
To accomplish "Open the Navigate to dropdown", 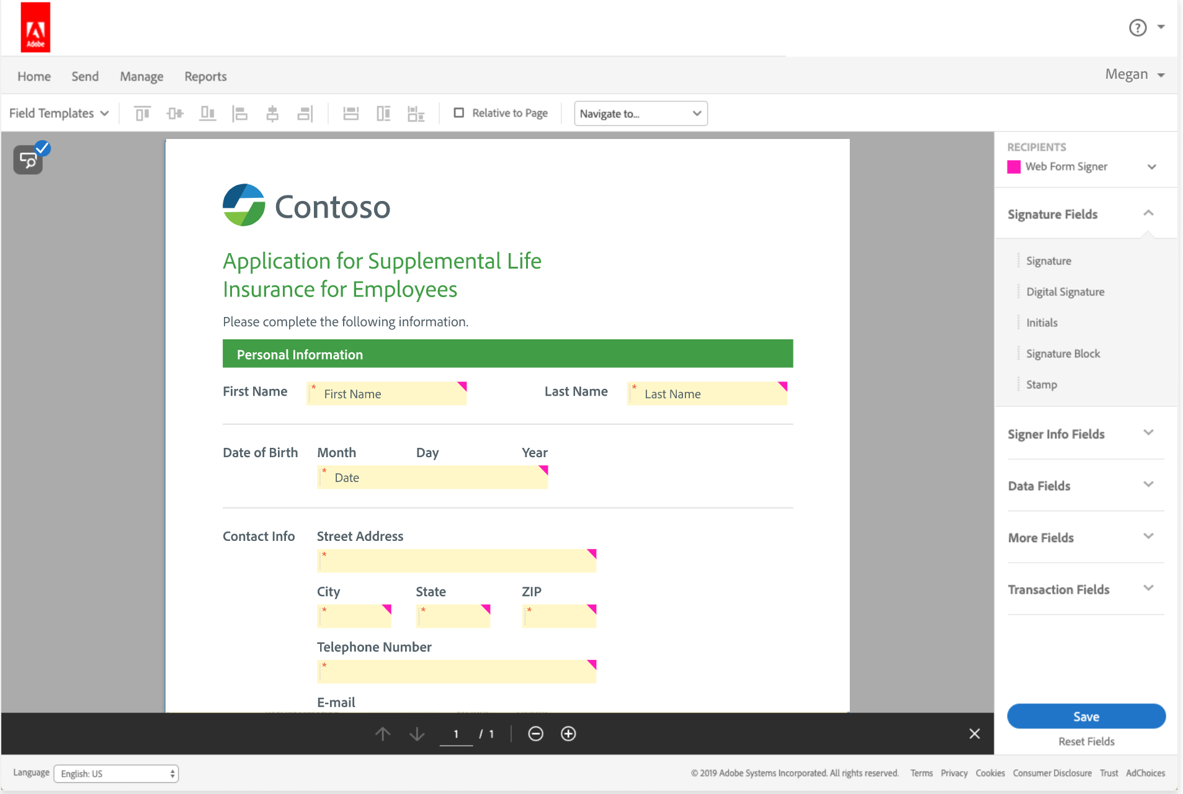I will click(x=640, y=114).
